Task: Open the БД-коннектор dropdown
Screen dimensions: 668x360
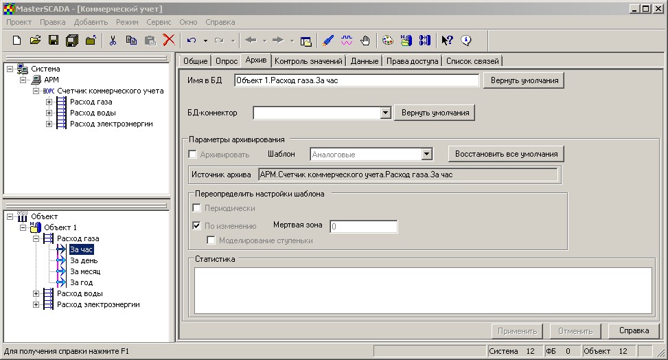Action: [x=386, y=113]
